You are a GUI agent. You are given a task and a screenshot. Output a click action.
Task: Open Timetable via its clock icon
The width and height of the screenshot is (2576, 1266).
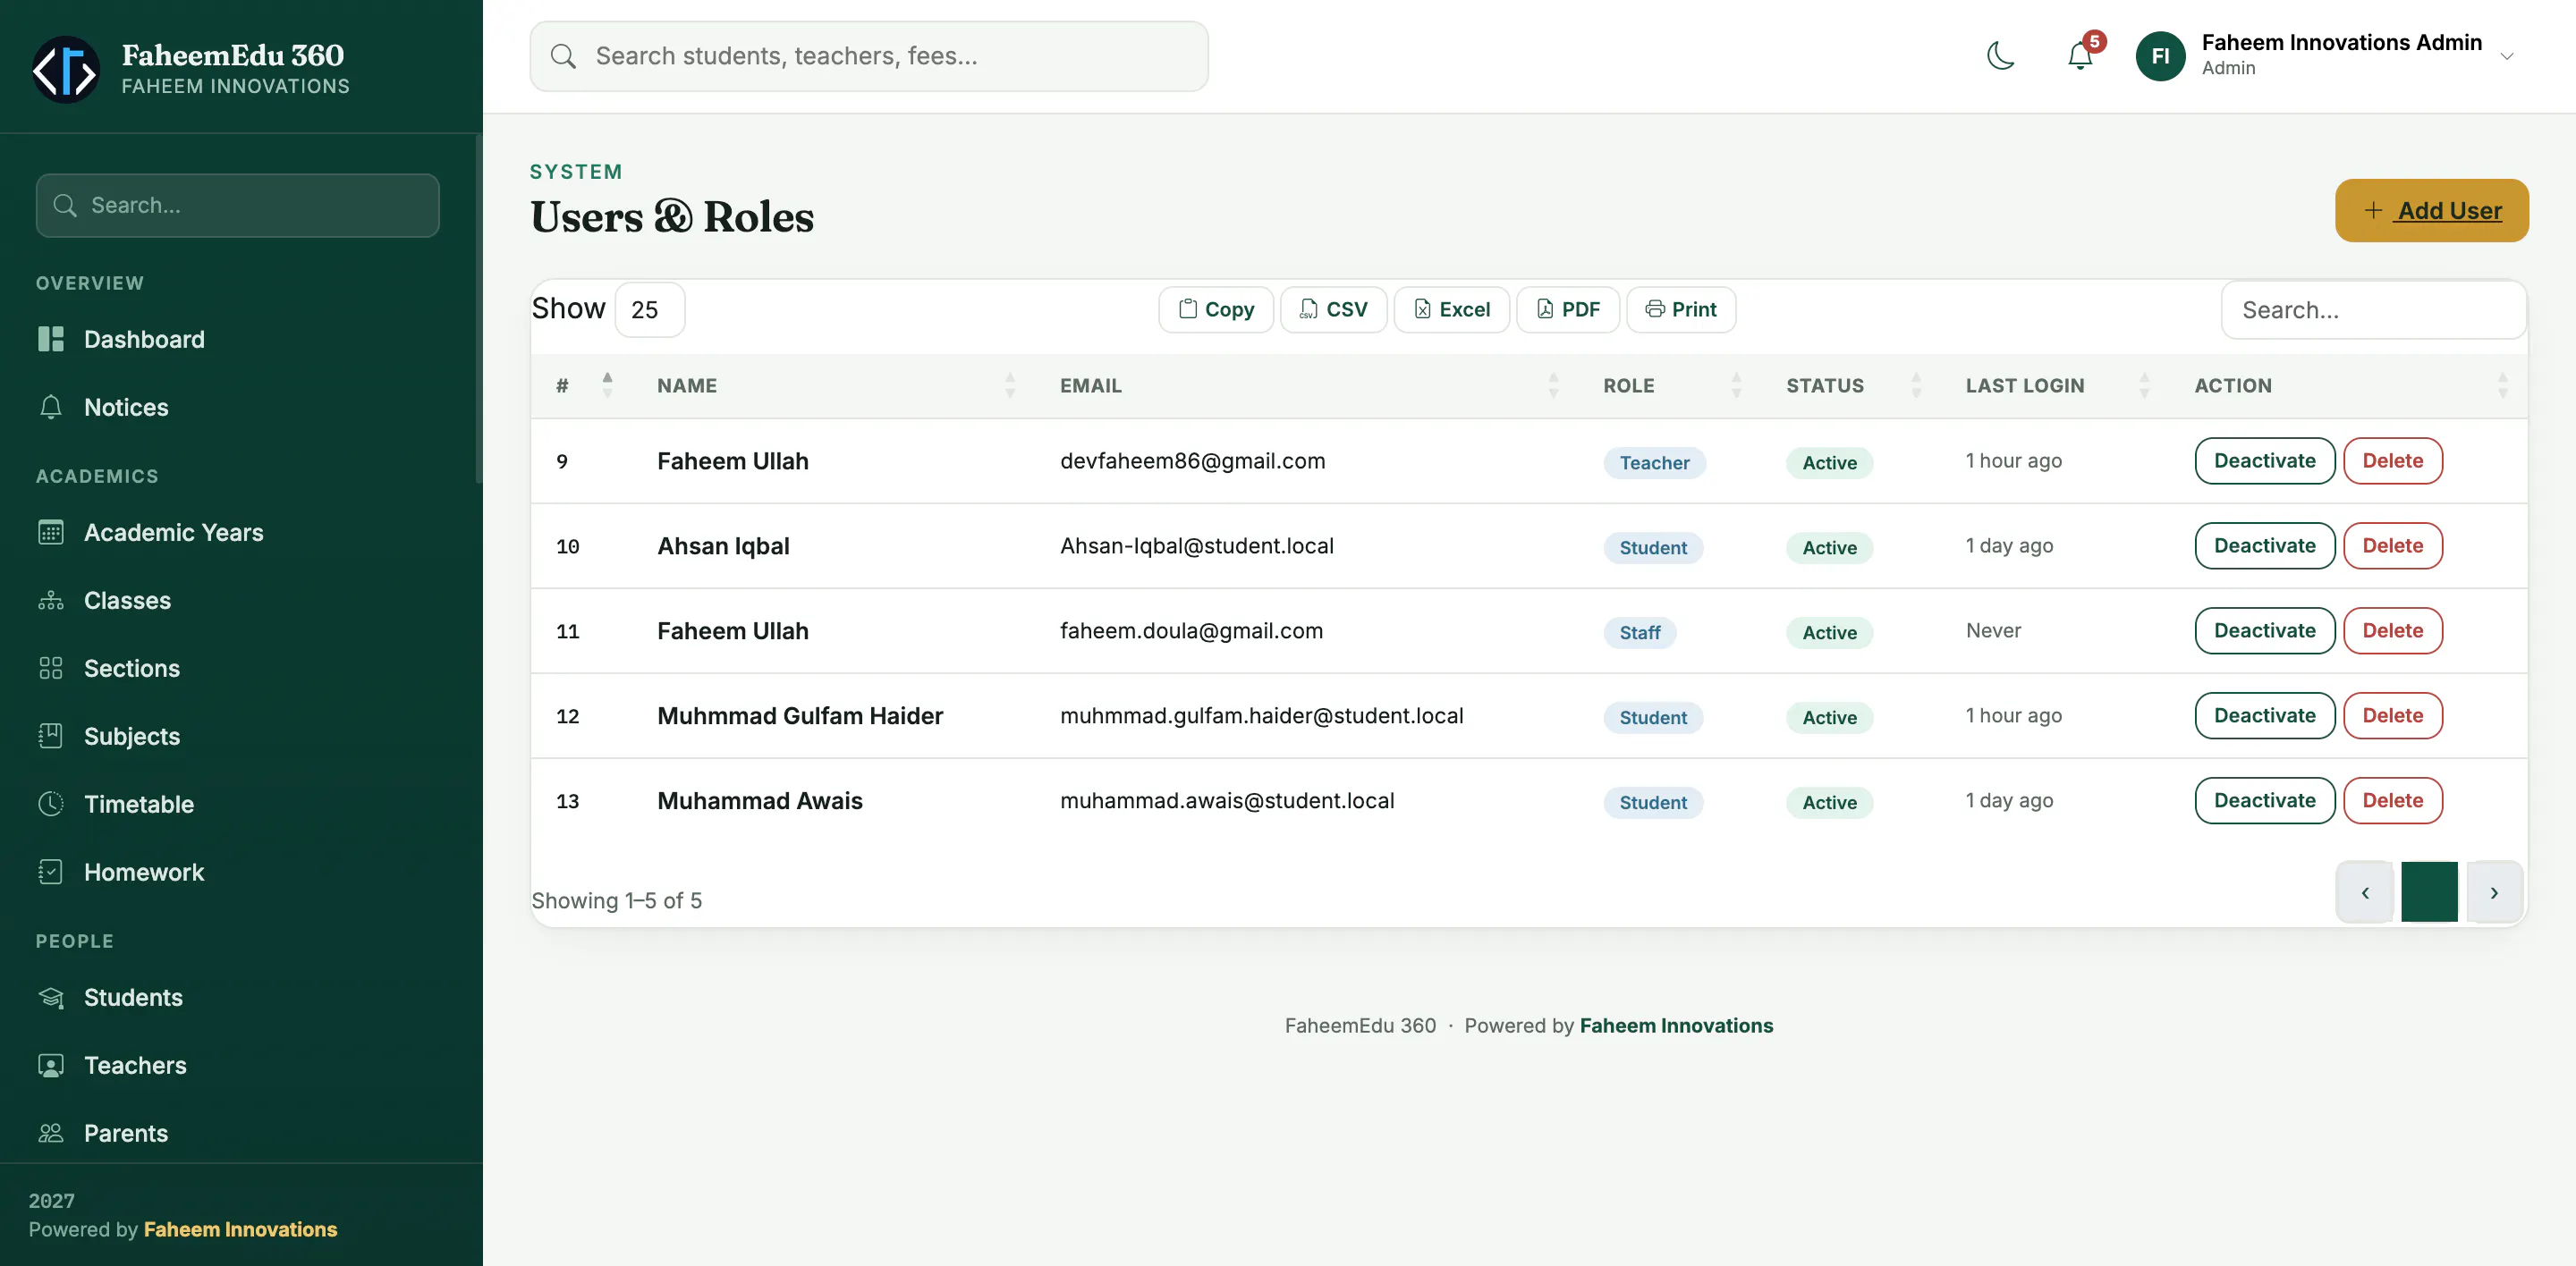[51, 804]
